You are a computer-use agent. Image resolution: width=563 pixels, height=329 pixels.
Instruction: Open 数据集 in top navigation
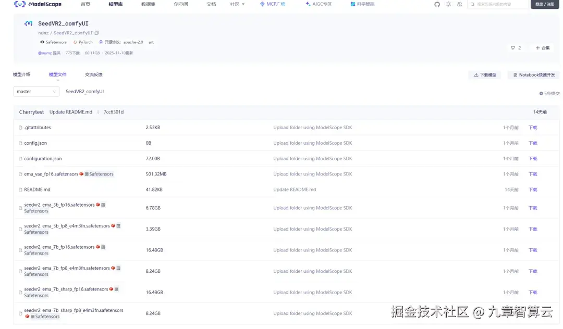(148, 4)
